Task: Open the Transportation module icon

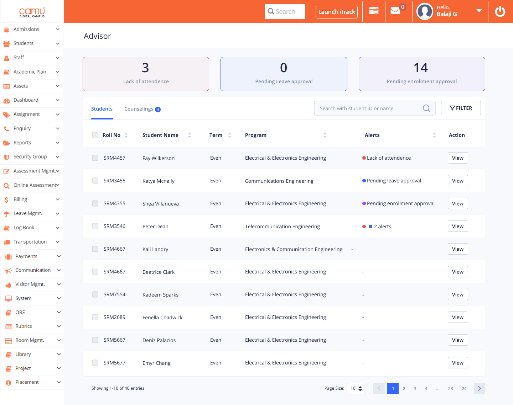Action: (6, 242)
